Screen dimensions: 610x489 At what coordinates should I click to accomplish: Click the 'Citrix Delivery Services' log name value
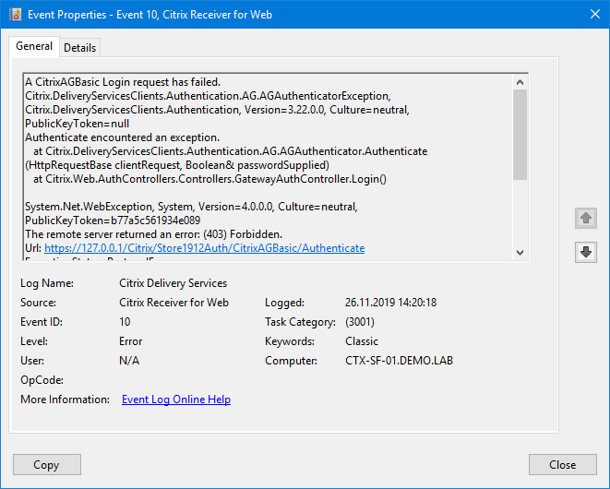point(173,283)
